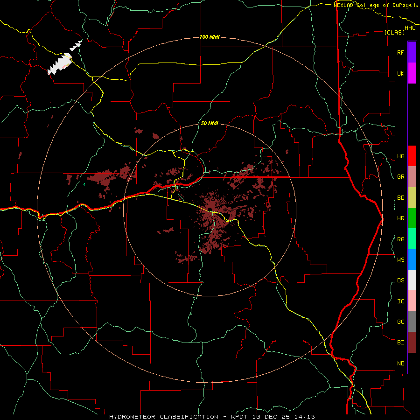This screenshot has width=420, height=420.
Task: Click the 'IC' legend label
Action: point(400,301)
